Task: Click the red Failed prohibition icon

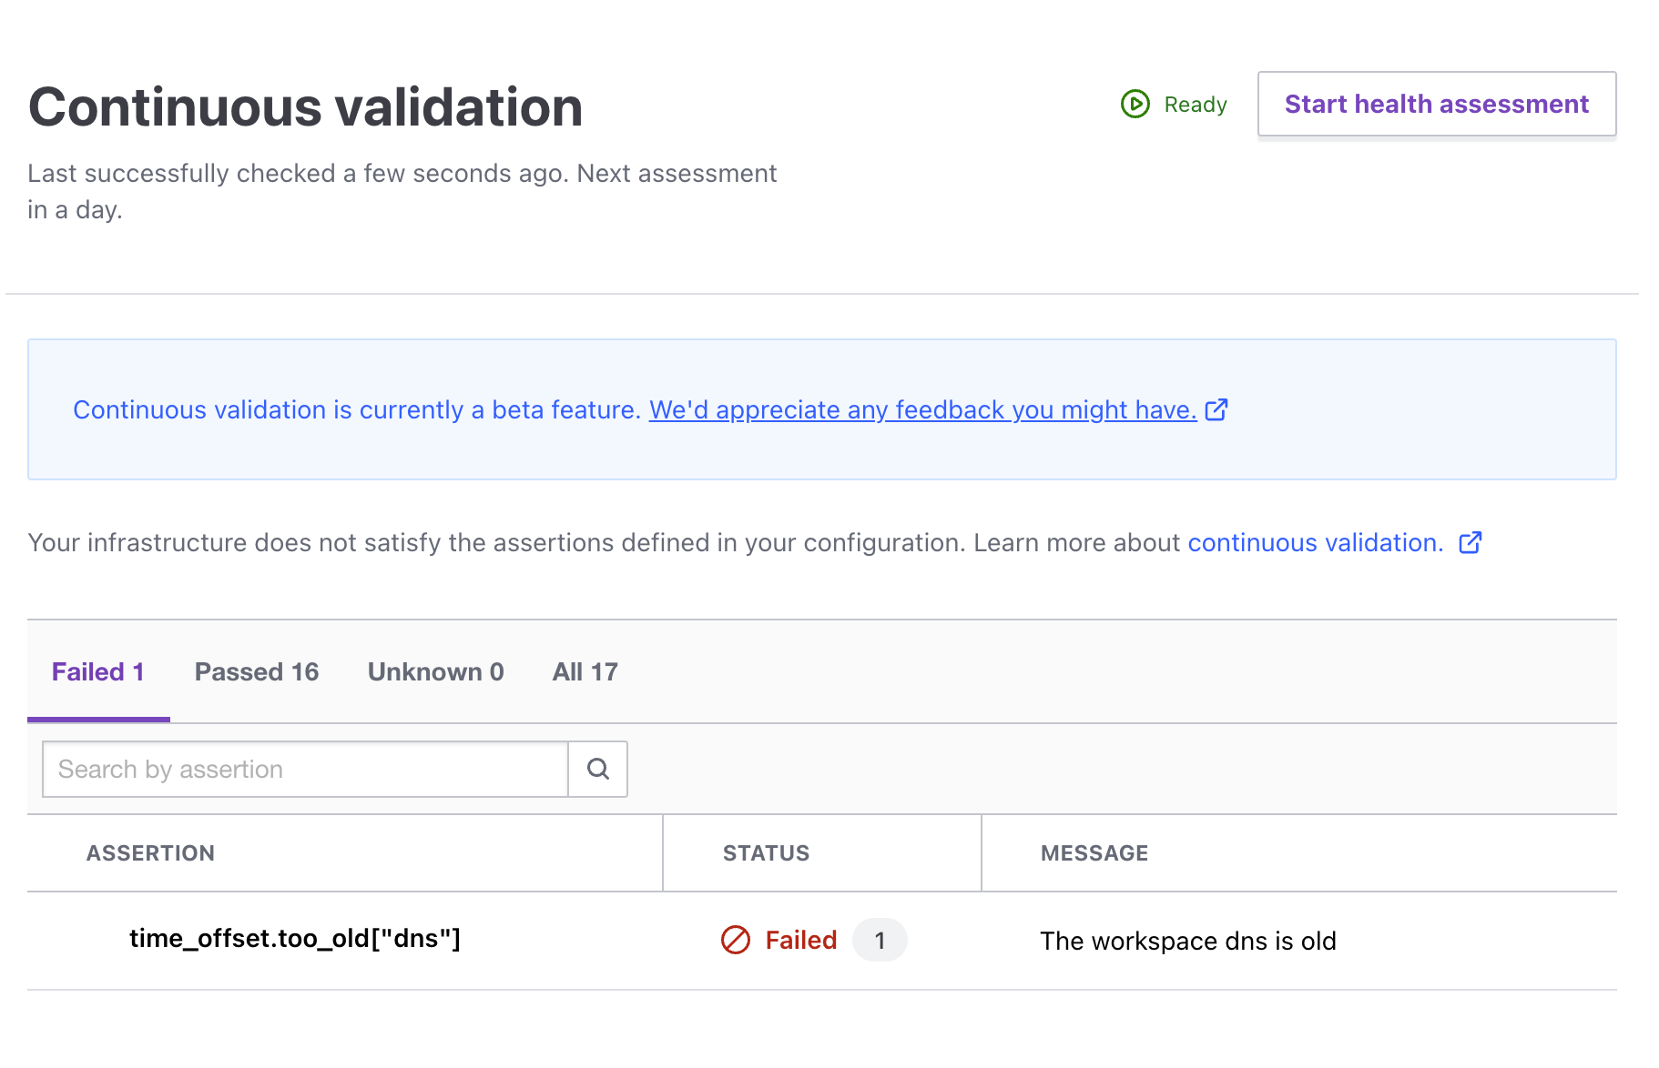Action: [734, 940]
